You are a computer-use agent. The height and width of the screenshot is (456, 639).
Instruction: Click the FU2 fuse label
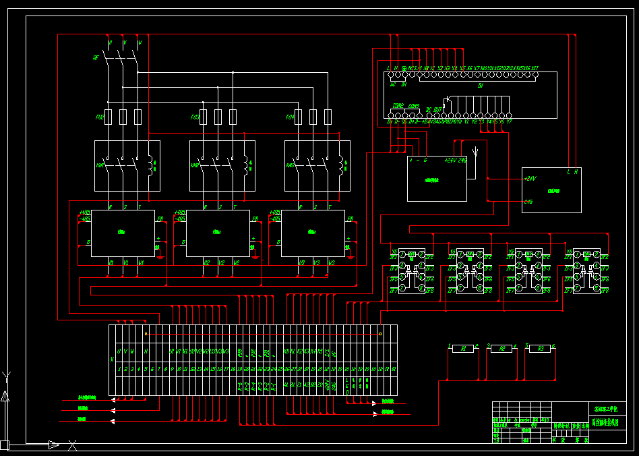point(100,117)
